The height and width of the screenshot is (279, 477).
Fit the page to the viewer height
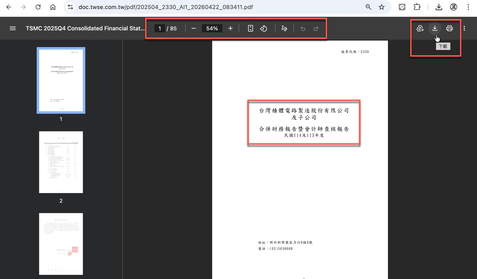250,28
